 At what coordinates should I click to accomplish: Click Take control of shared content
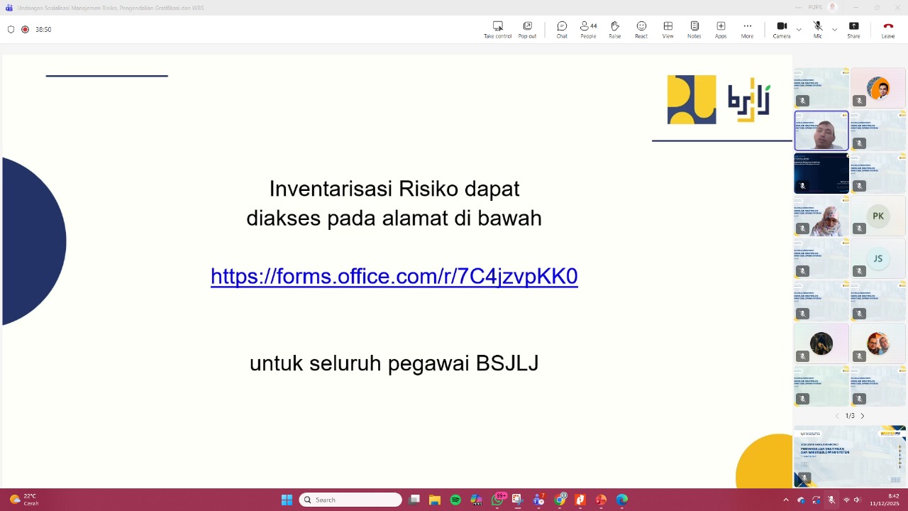click(x=497, y=29)
